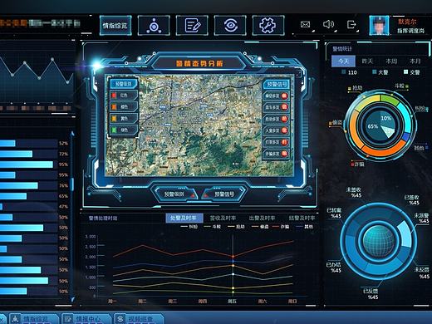Toggle the 交警 legend item
Viewport: 432px width, 324px height.
click(x=412, y=72)
